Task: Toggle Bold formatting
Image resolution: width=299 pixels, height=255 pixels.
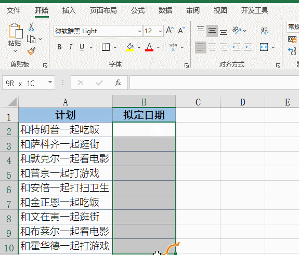Action: pyautogui.click(x=59, y=47)
